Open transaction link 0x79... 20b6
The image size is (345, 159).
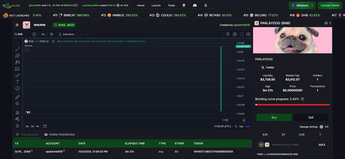[24, 151]
